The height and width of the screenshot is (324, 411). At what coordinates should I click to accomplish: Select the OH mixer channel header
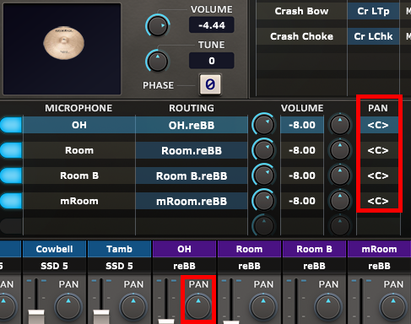184,249
